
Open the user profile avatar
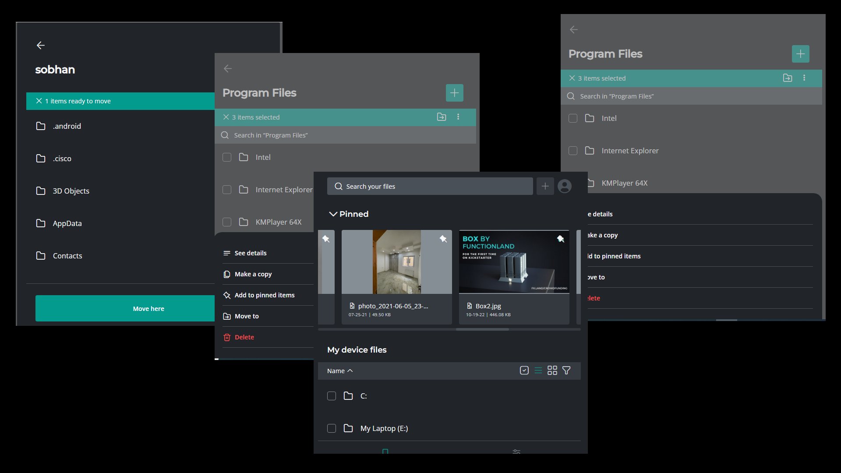pos(565,187)
